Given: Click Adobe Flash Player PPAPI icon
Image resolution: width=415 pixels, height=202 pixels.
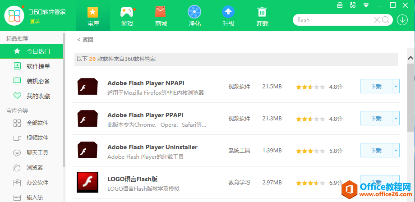Looking at the screenshot, I should point(88,118).
